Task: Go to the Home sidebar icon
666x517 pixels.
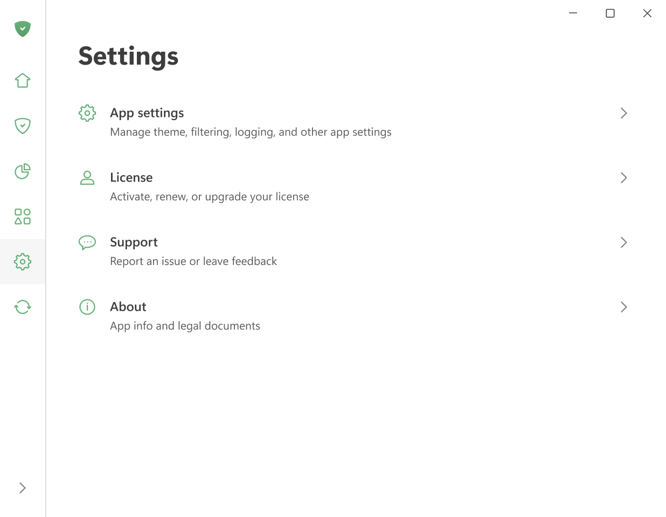Action: pyautogui.click(x=23, y=81)
